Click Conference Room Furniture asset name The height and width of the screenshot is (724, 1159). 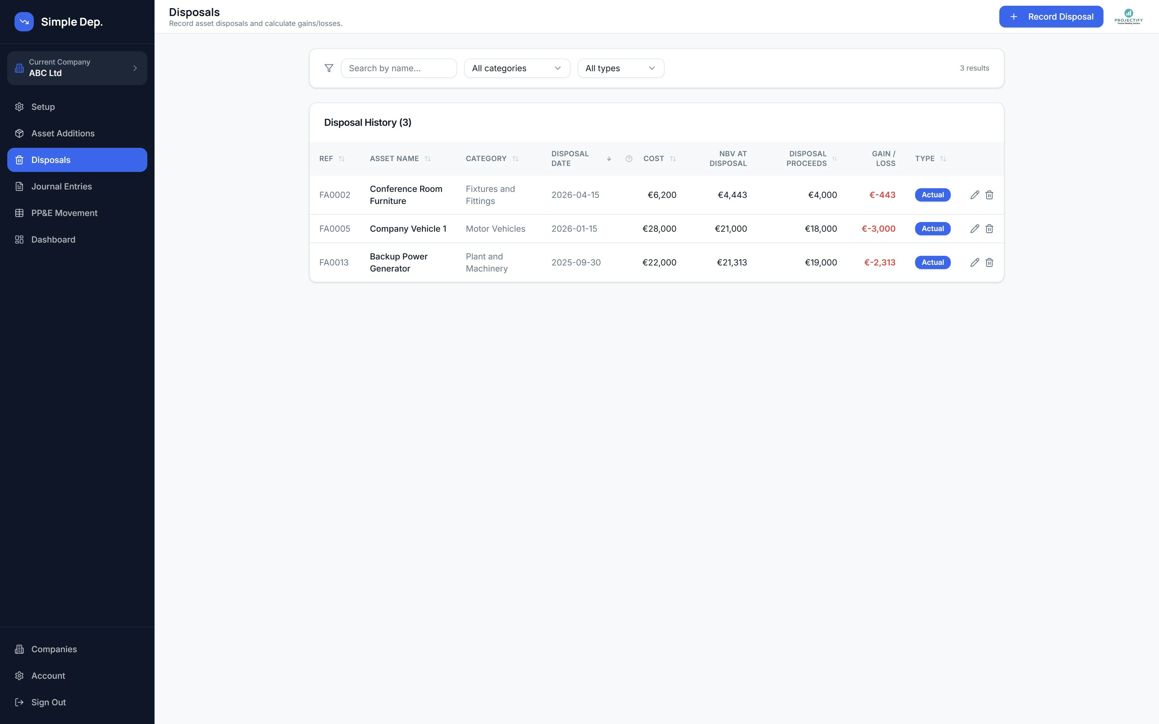tap(406, 195)
